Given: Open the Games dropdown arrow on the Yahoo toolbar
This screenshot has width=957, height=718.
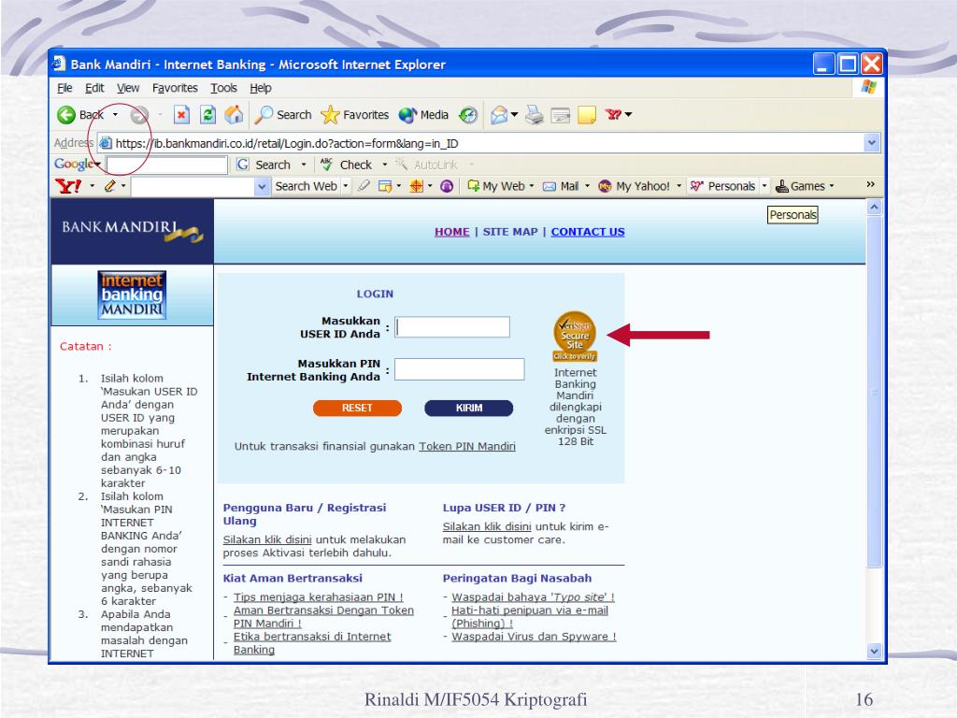Looking at the screenshot, I should pyautogui.click(x=831, y=186).
